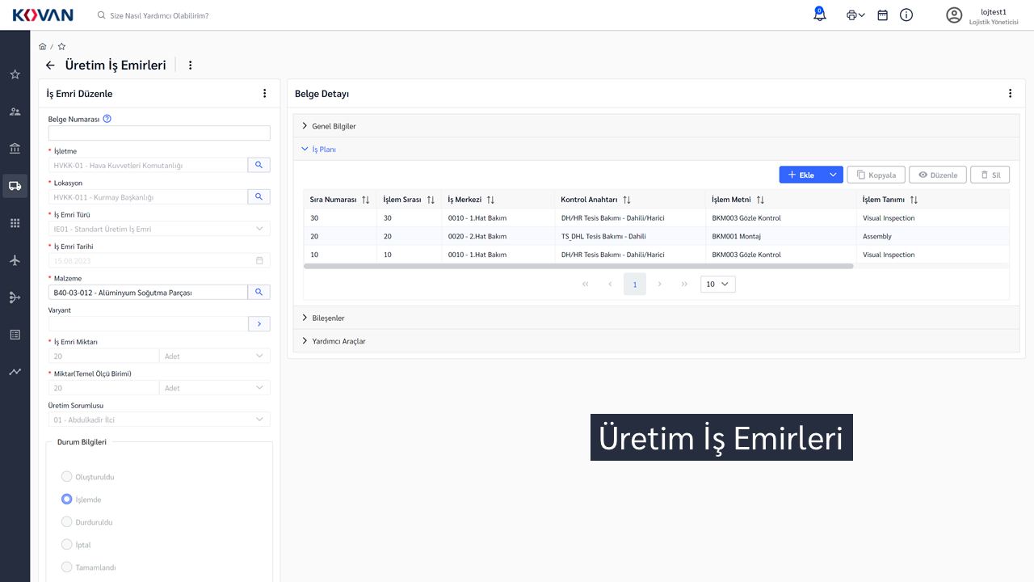The width and height of the screenshot is (1034, 582).
Task: Sort by İşlem Sırası column
Action: [431, 200]
